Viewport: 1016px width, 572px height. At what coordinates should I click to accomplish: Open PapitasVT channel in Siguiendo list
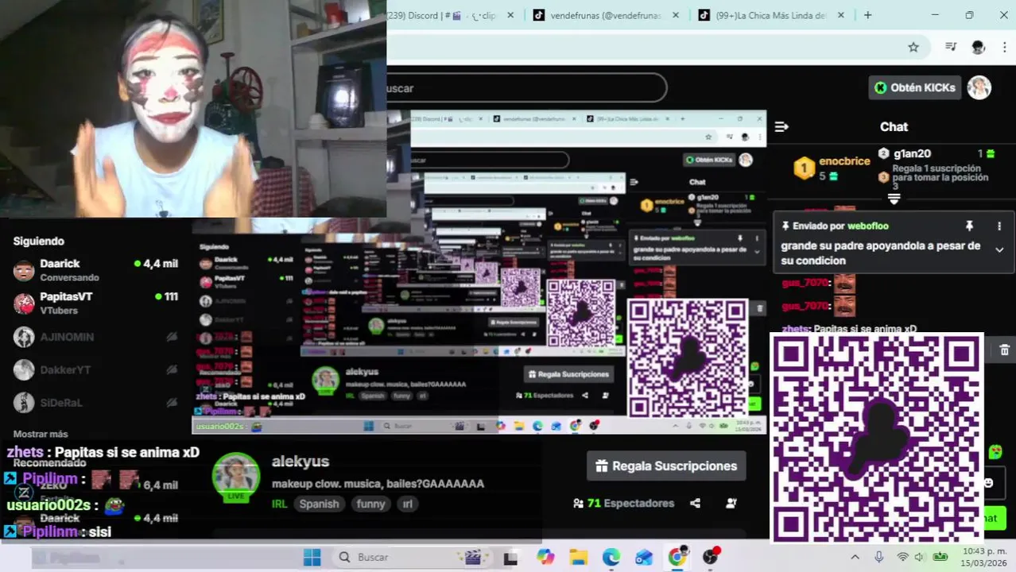95,303
